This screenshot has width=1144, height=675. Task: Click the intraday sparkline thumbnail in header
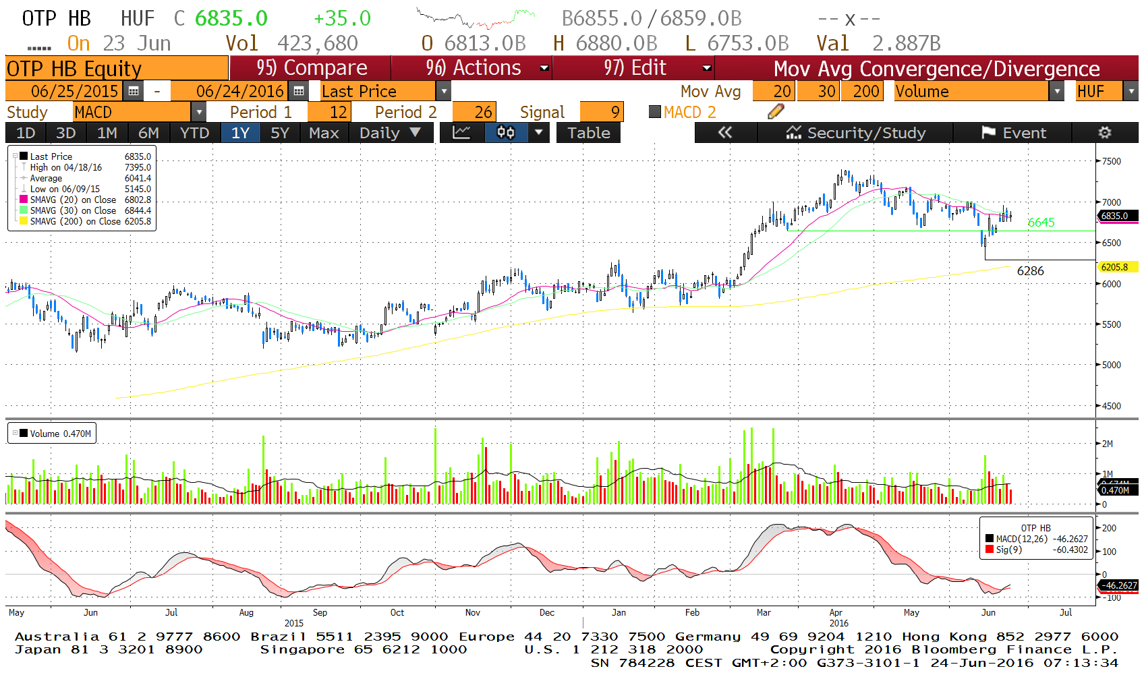pyautogui.click(x=476, y=18)
